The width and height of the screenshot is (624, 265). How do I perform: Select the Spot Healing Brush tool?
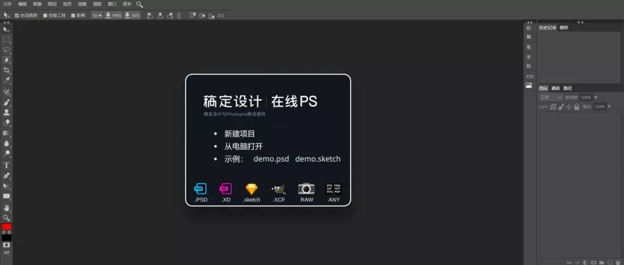(6, 92)
